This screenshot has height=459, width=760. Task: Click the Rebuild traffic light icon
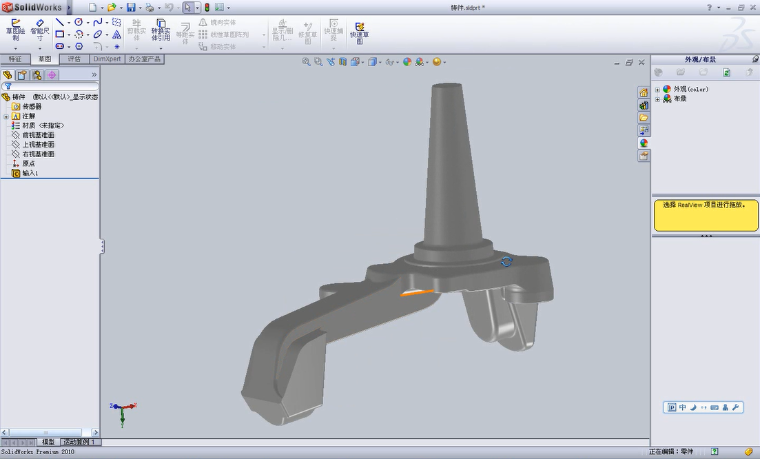point(207,8)
